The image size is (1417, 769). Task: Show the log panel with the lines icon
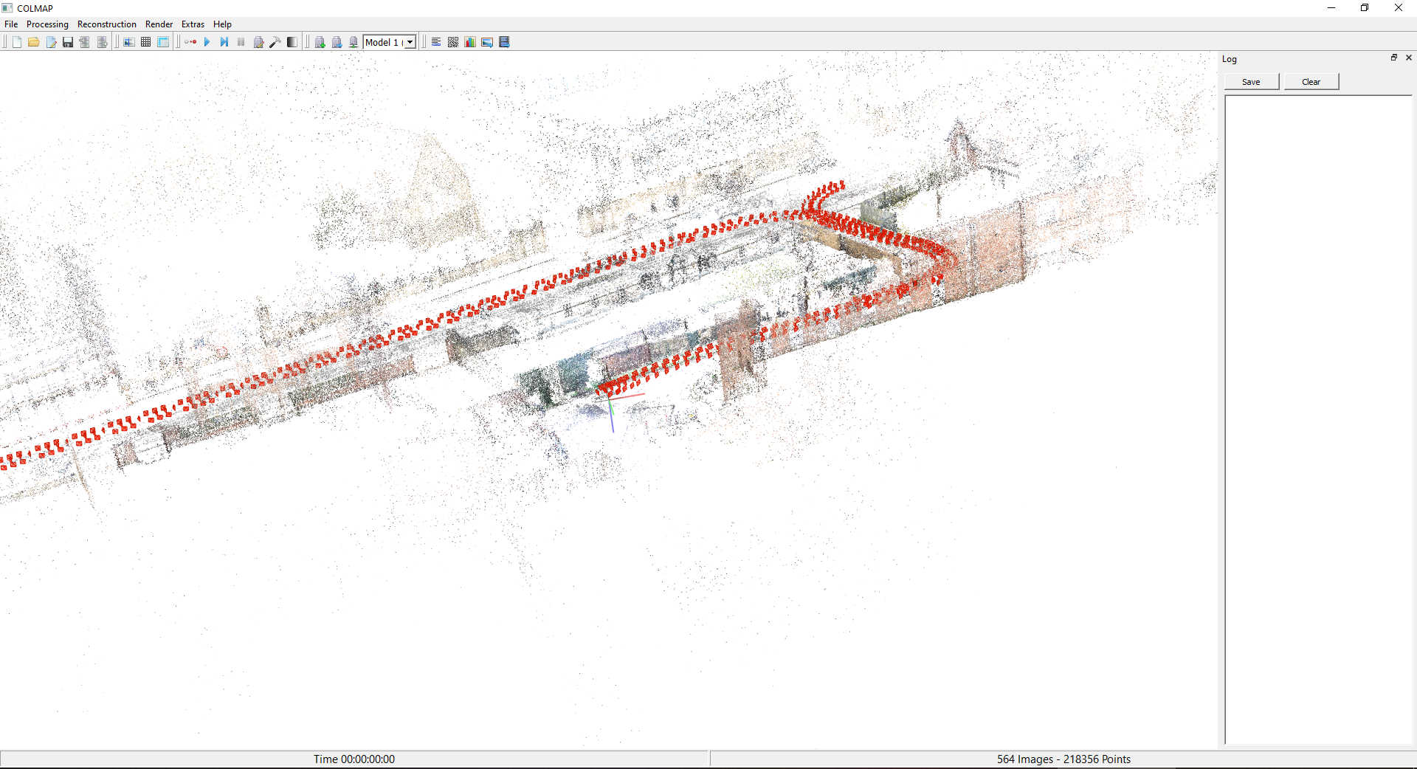pos(435,42)
